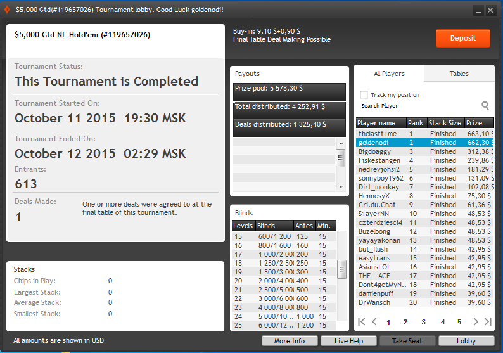Sort by Prize column header
The image size is (503, 353).
[479, 123]
